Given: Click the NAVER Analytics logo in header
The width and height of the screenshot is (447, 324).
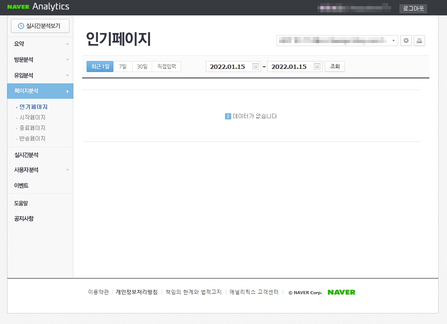Looking at the screenshot, I should click(37, 7).
